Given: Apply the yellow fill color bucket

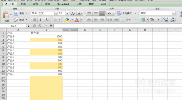Looking at the screenshot, I should click(x=67, y=19).
